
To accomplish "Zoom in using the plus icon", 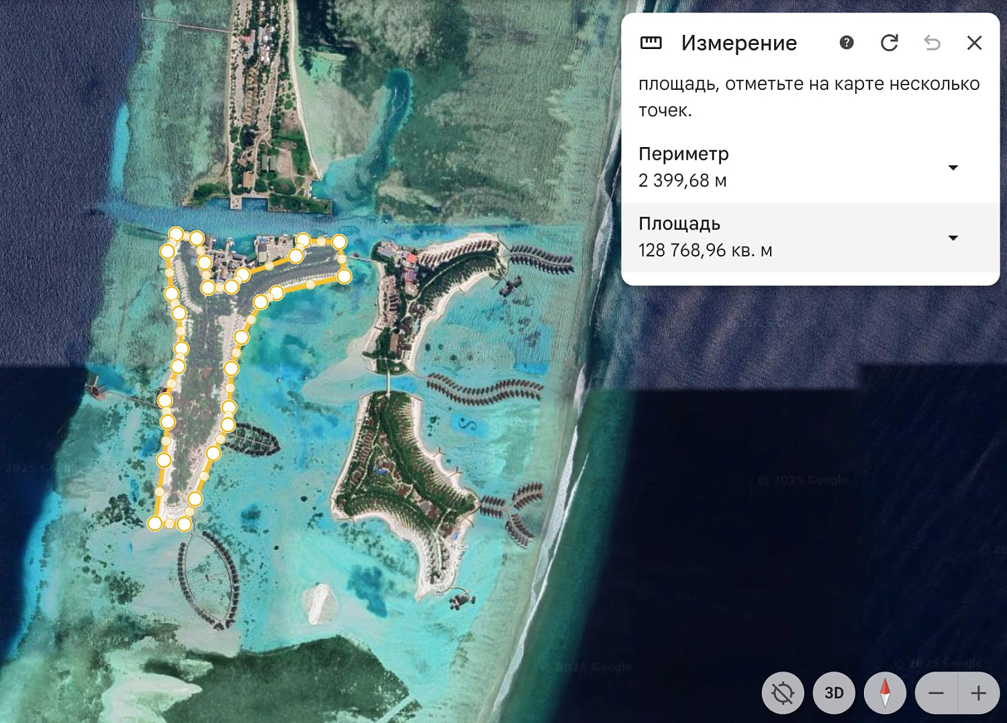I will click(x=978, y=693).
